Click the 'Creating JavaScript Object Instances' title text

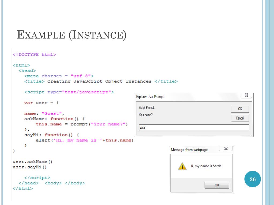[99, 81]
